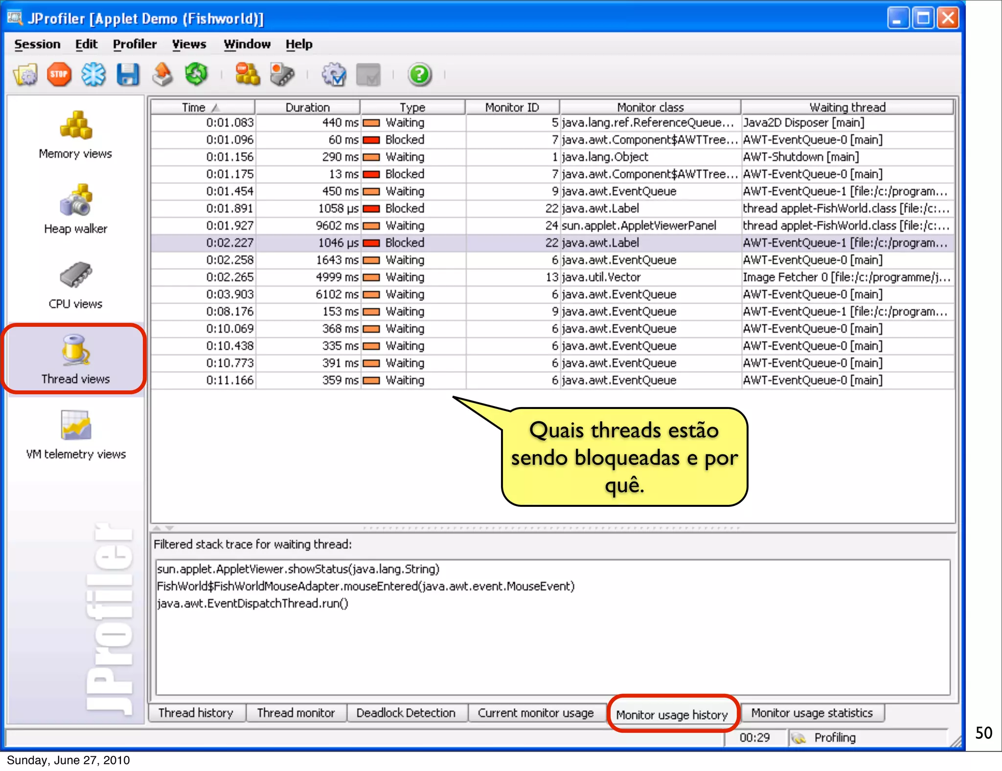This screenshot has height=771, width=1002.
Task: Click the Stop allocation recording icon
Action: click(248, 75)
